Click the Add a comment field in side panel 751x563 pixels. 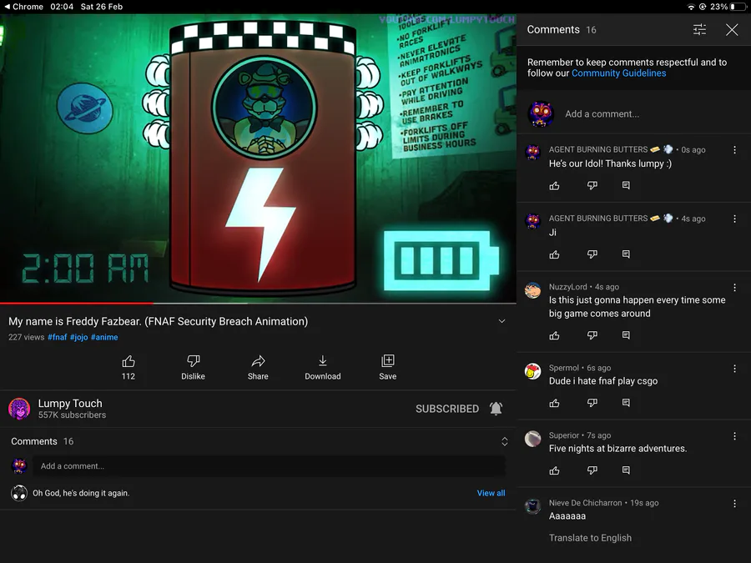602,114
